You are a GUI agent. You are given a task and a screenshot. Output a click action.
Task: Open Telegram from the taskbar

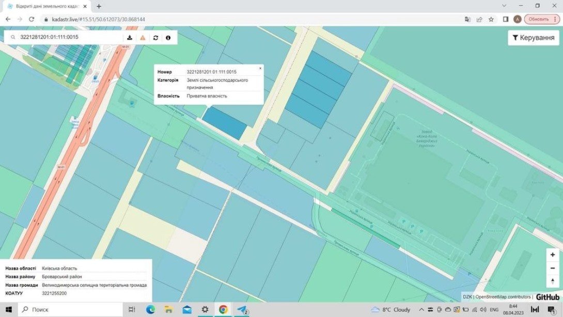[241, 309]
